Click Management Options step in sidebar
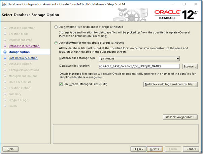This screenshot has height=154, width=203. coord(23,76)
